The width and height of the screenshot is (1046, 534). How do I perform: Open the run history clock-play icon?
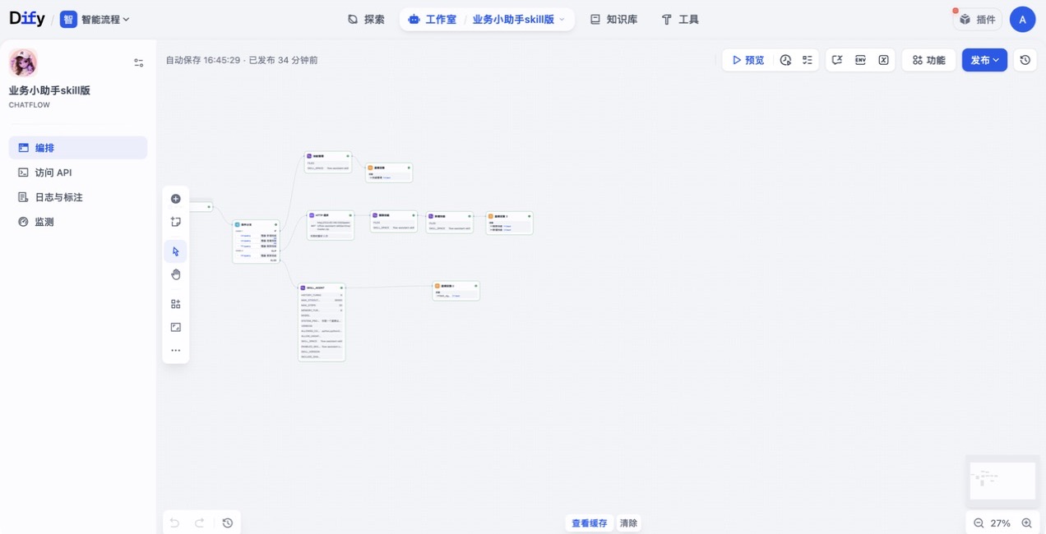pyautogui.click(x=785, y=60)
